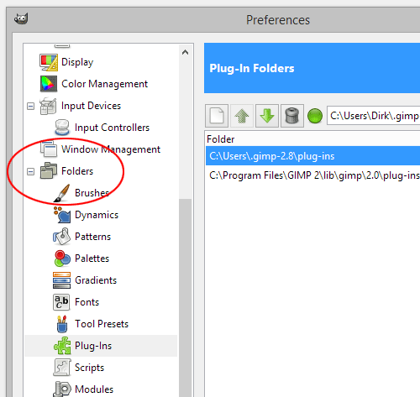Click the Input Controllers icon
The image size is (420, 397).
pyautogui.click(x=62, y=128)
